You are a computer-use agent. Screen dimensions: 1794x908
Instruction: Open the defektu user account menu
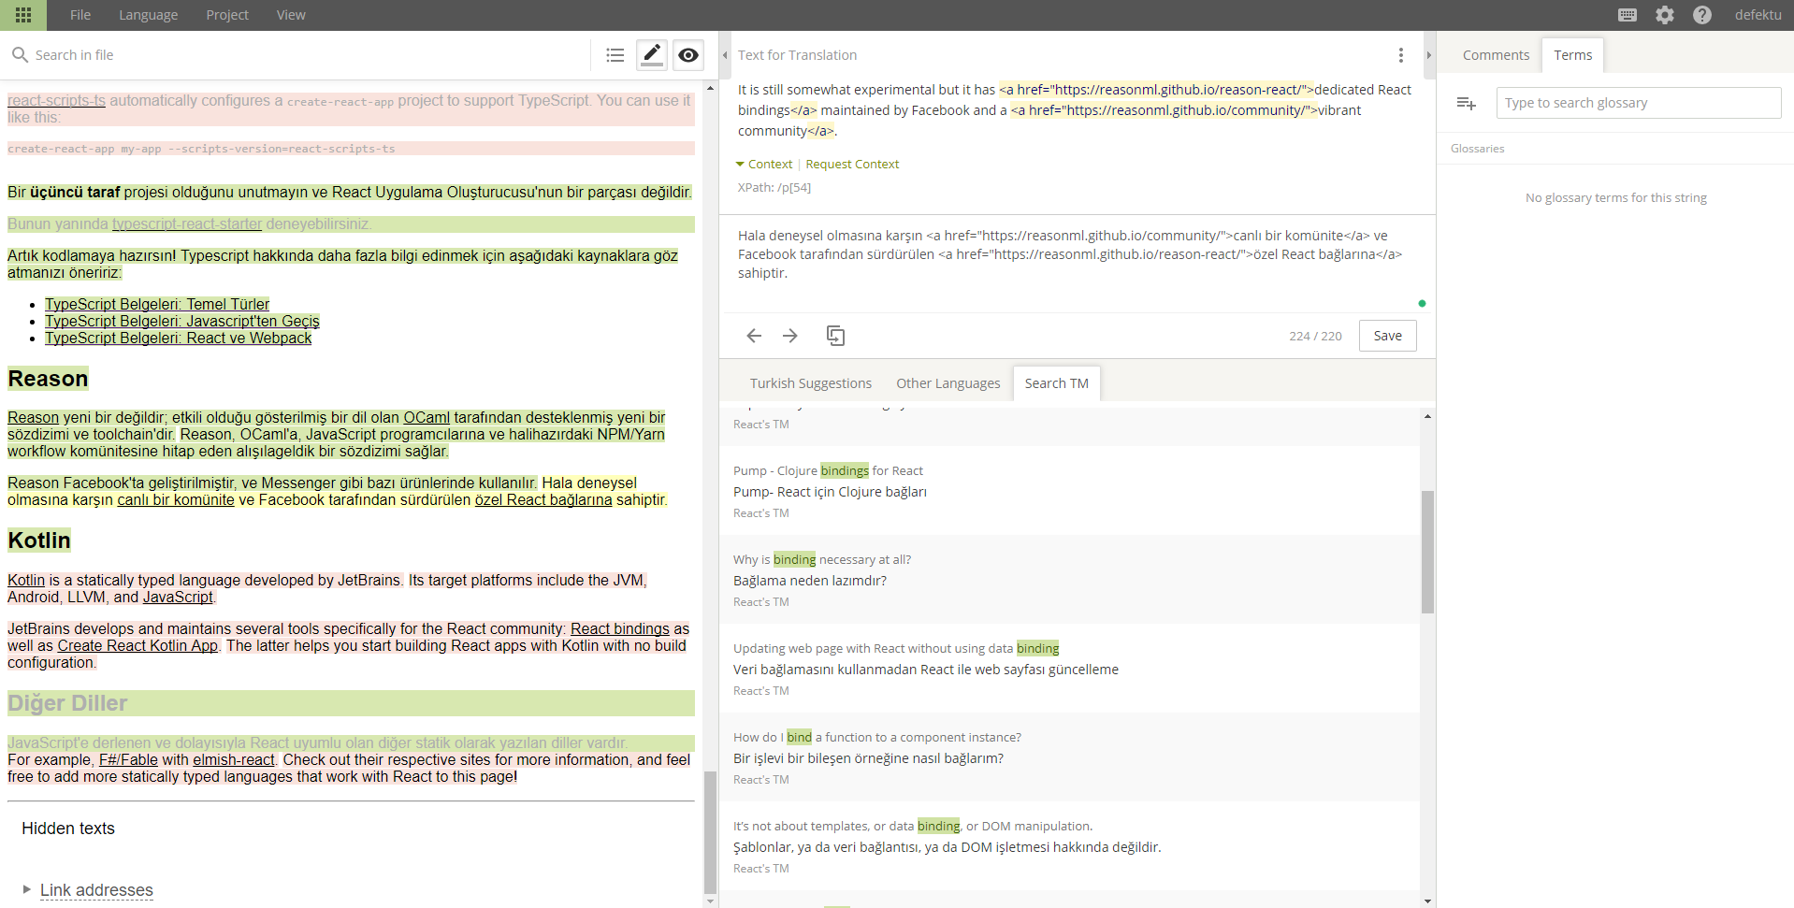(x=1758, y=15)
